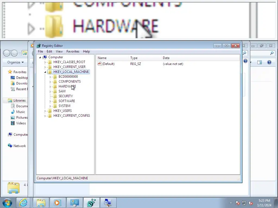
Task: Select the SAM folder icon
Action: pos(55,91)
